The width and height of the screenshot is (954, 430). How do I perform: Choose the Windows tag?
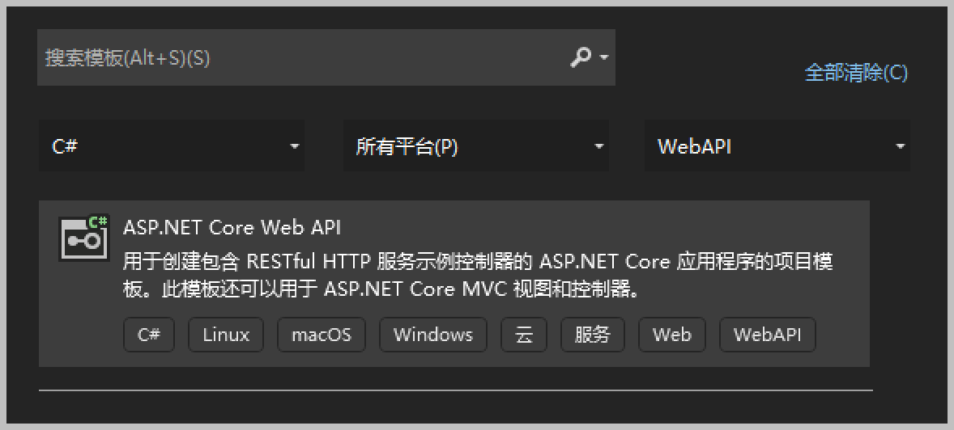point(433,335)
